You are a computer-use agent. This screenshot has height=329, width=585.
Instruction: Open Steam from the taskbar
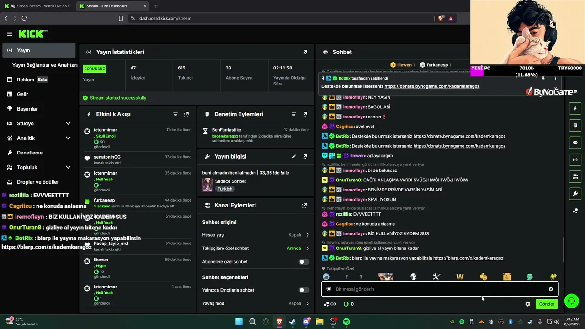click(x=292, y=322)
